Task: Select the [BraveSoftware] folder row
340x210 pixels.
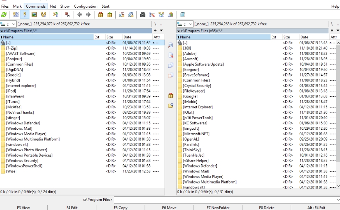Action: click(257, 75)
